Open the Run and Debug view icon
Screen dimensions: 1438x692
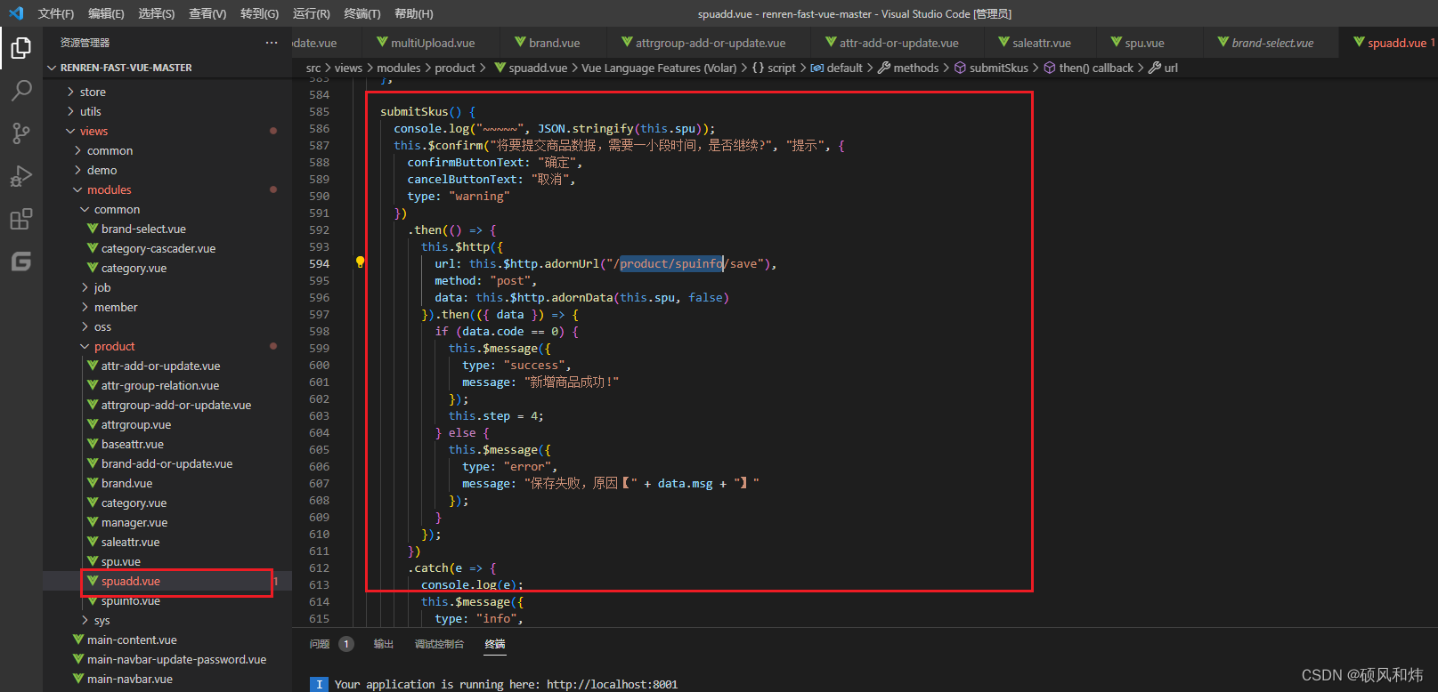pyautogui.click(x=21, y=176)
